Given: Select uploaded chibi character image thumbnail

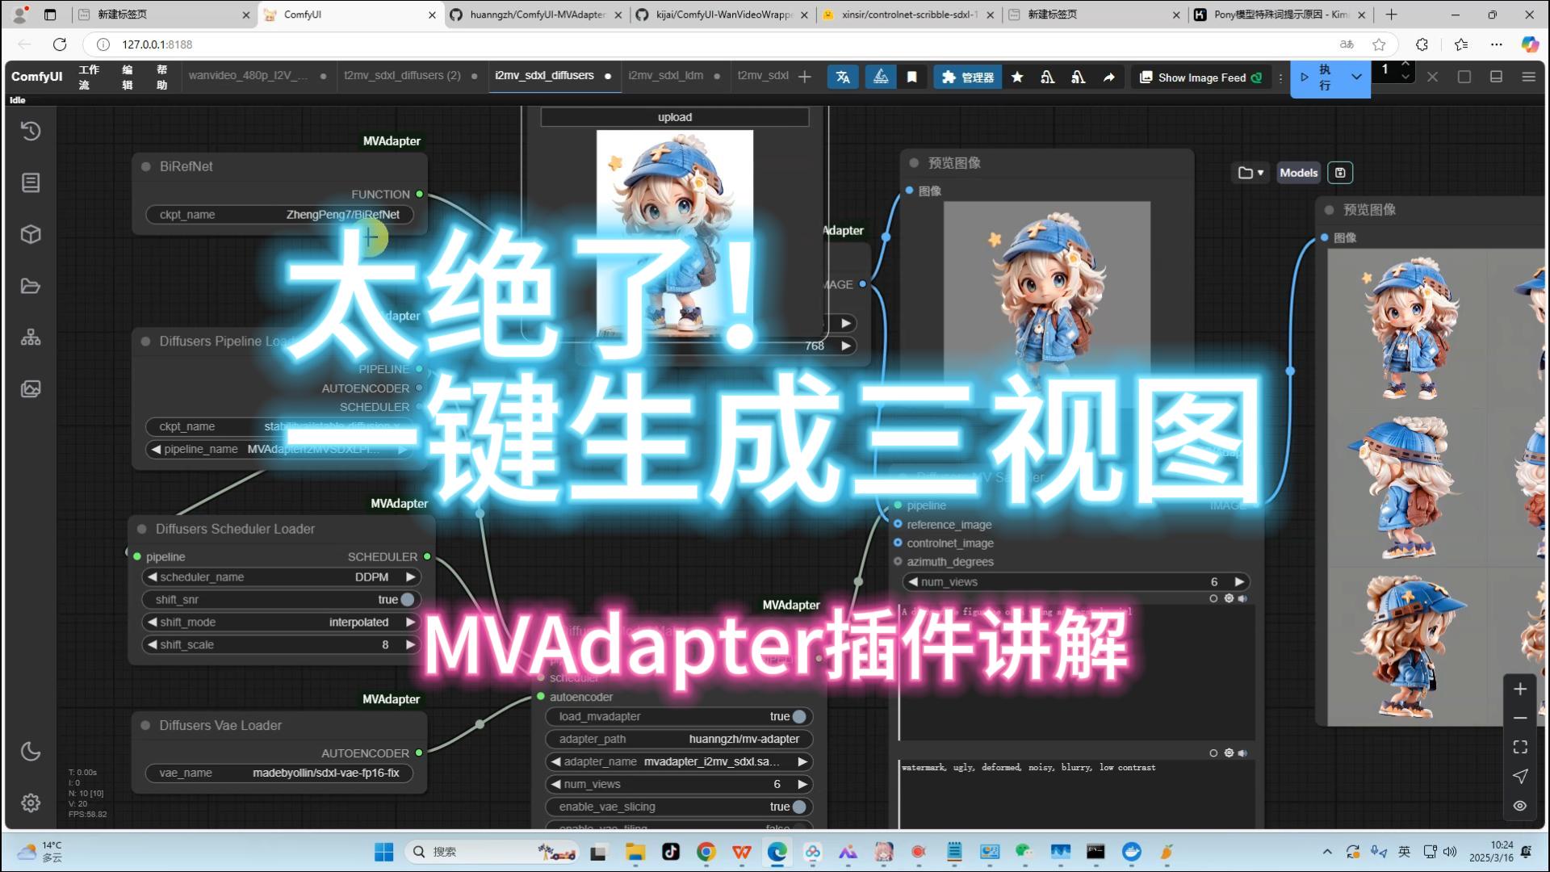Looking at the screenshot, I should [674, 233].
